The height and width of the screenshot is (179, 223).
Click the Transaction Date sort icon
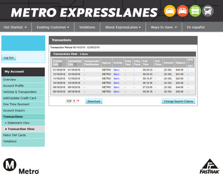pos(75,64)
